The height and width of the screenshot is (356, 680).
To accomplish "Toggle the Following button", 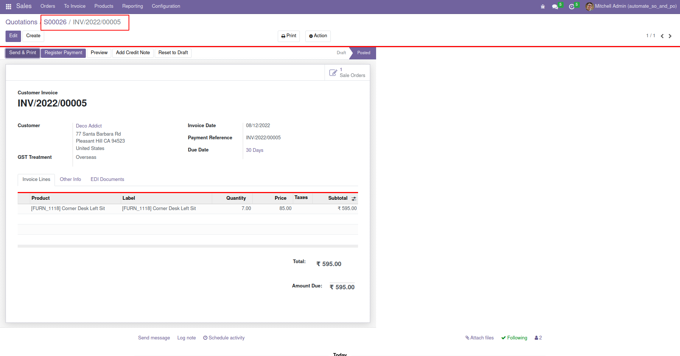I will (x=514, y=338).
